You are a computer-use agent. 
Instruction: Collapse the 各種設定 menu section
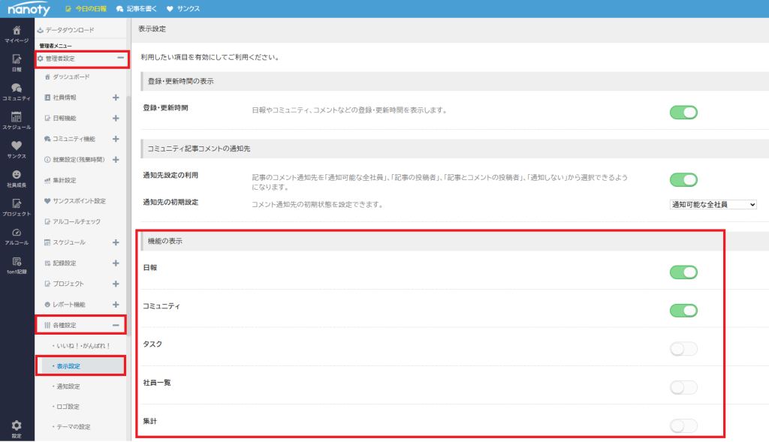[x=116, y=325]
